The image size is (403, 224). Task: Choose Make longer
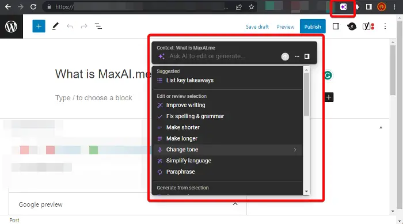(228, 138)
